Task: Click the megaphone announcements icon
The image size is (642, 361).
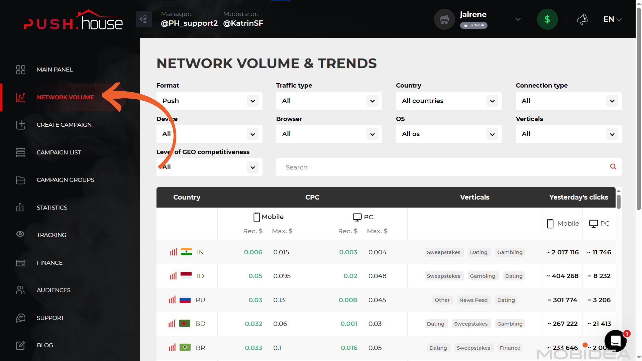Action: pos(582,19)
